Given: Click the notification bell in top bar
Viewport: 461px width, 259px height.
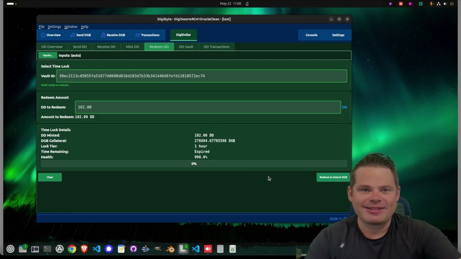Looking at the screenshot, I should [247, 4].
